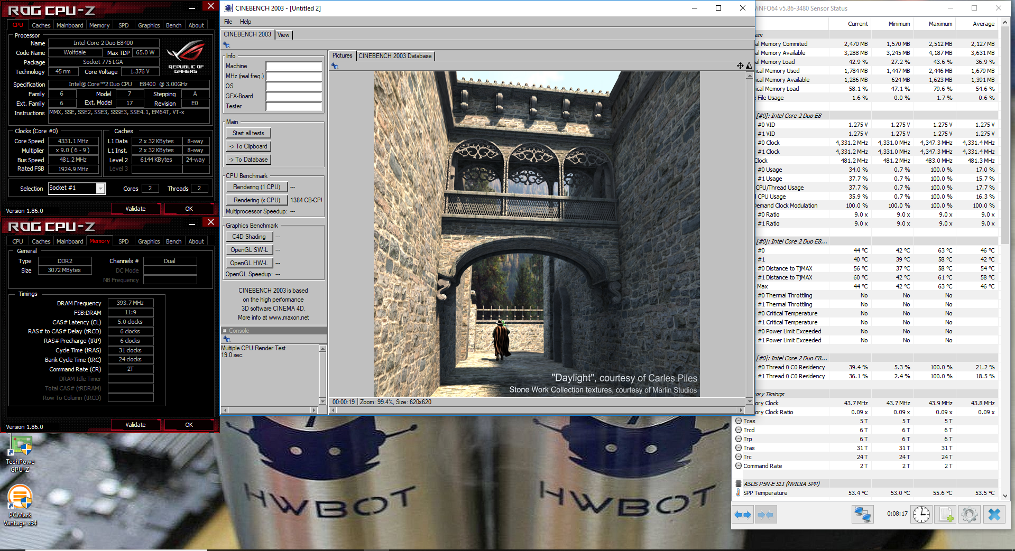1015x551 pixels.
Task: Open Caches tab in CPU-Z processor window
Action: click(x=41, y=25)
